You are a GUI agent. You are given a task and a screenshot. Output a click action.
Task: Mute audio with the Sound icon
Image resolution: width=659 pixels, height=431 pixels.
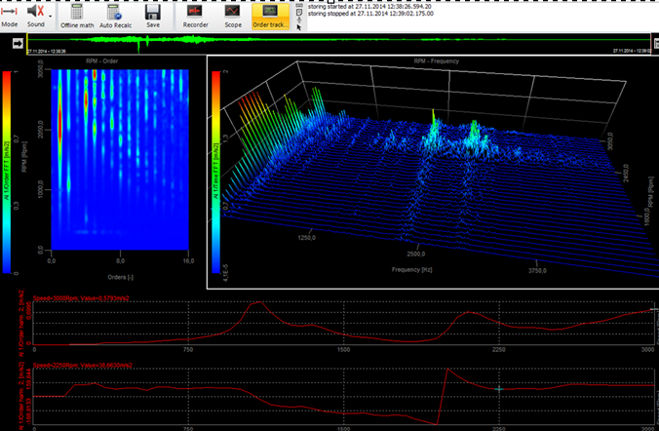click(35, 12)
